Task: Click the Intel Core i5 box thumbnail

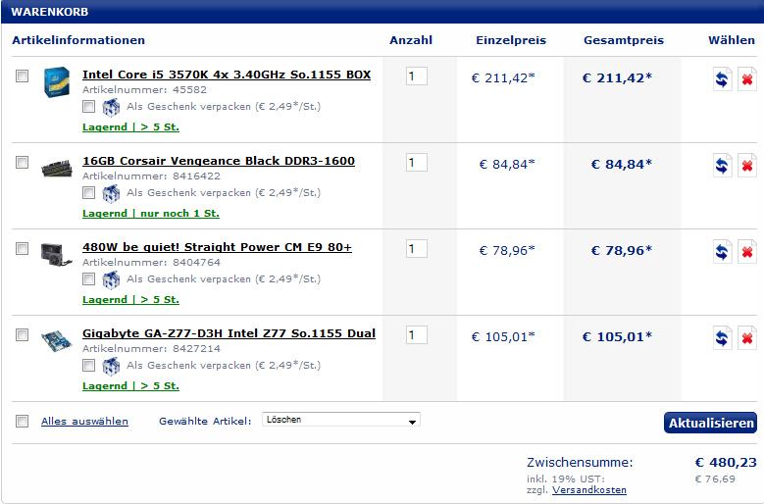Action: click(57, 81)
